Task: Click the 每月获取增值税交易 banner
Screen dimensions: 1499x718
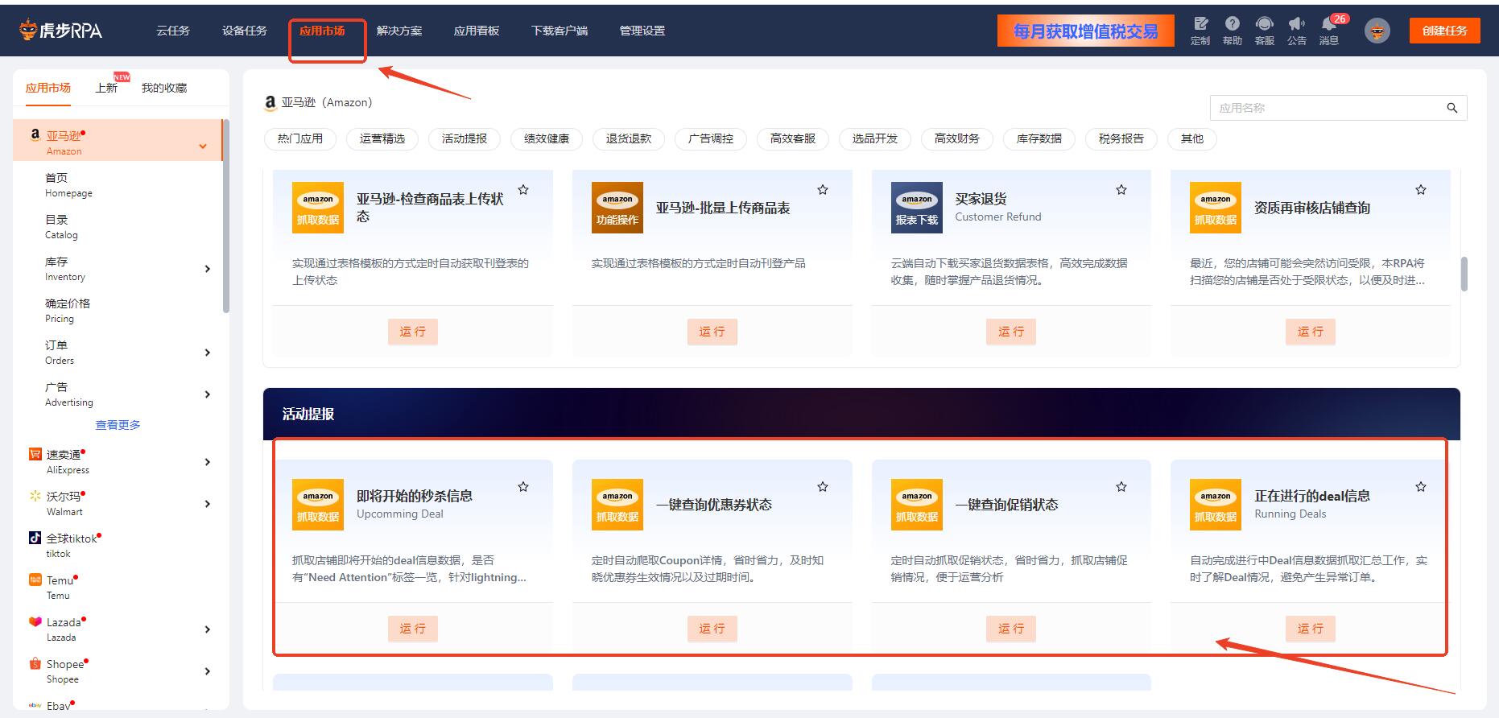Action: [x=1086, y=31]
